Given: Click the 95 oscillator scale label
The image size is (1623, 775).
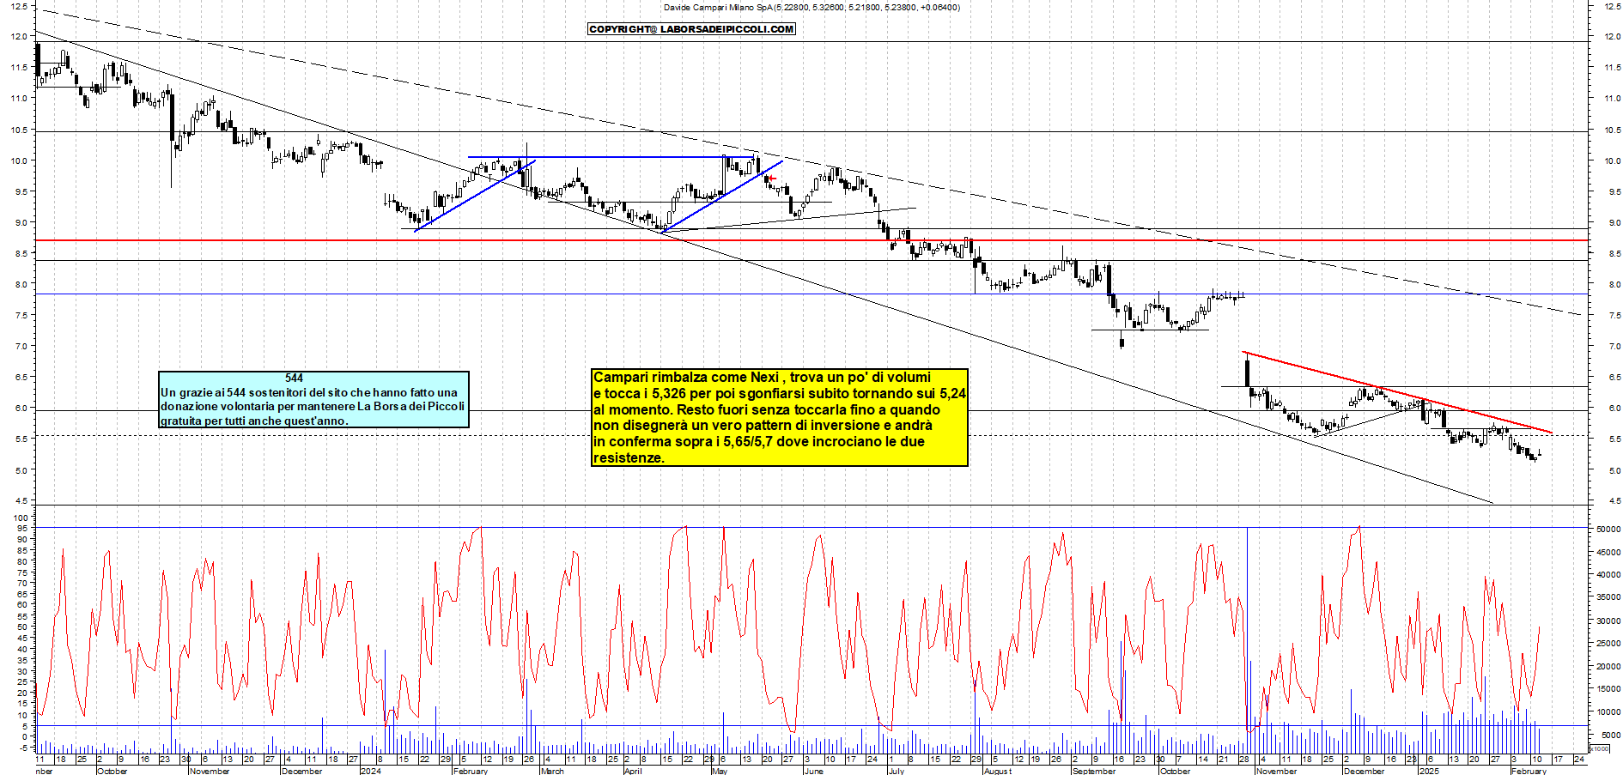Looking at the screenshot, I should pos(22,529).
